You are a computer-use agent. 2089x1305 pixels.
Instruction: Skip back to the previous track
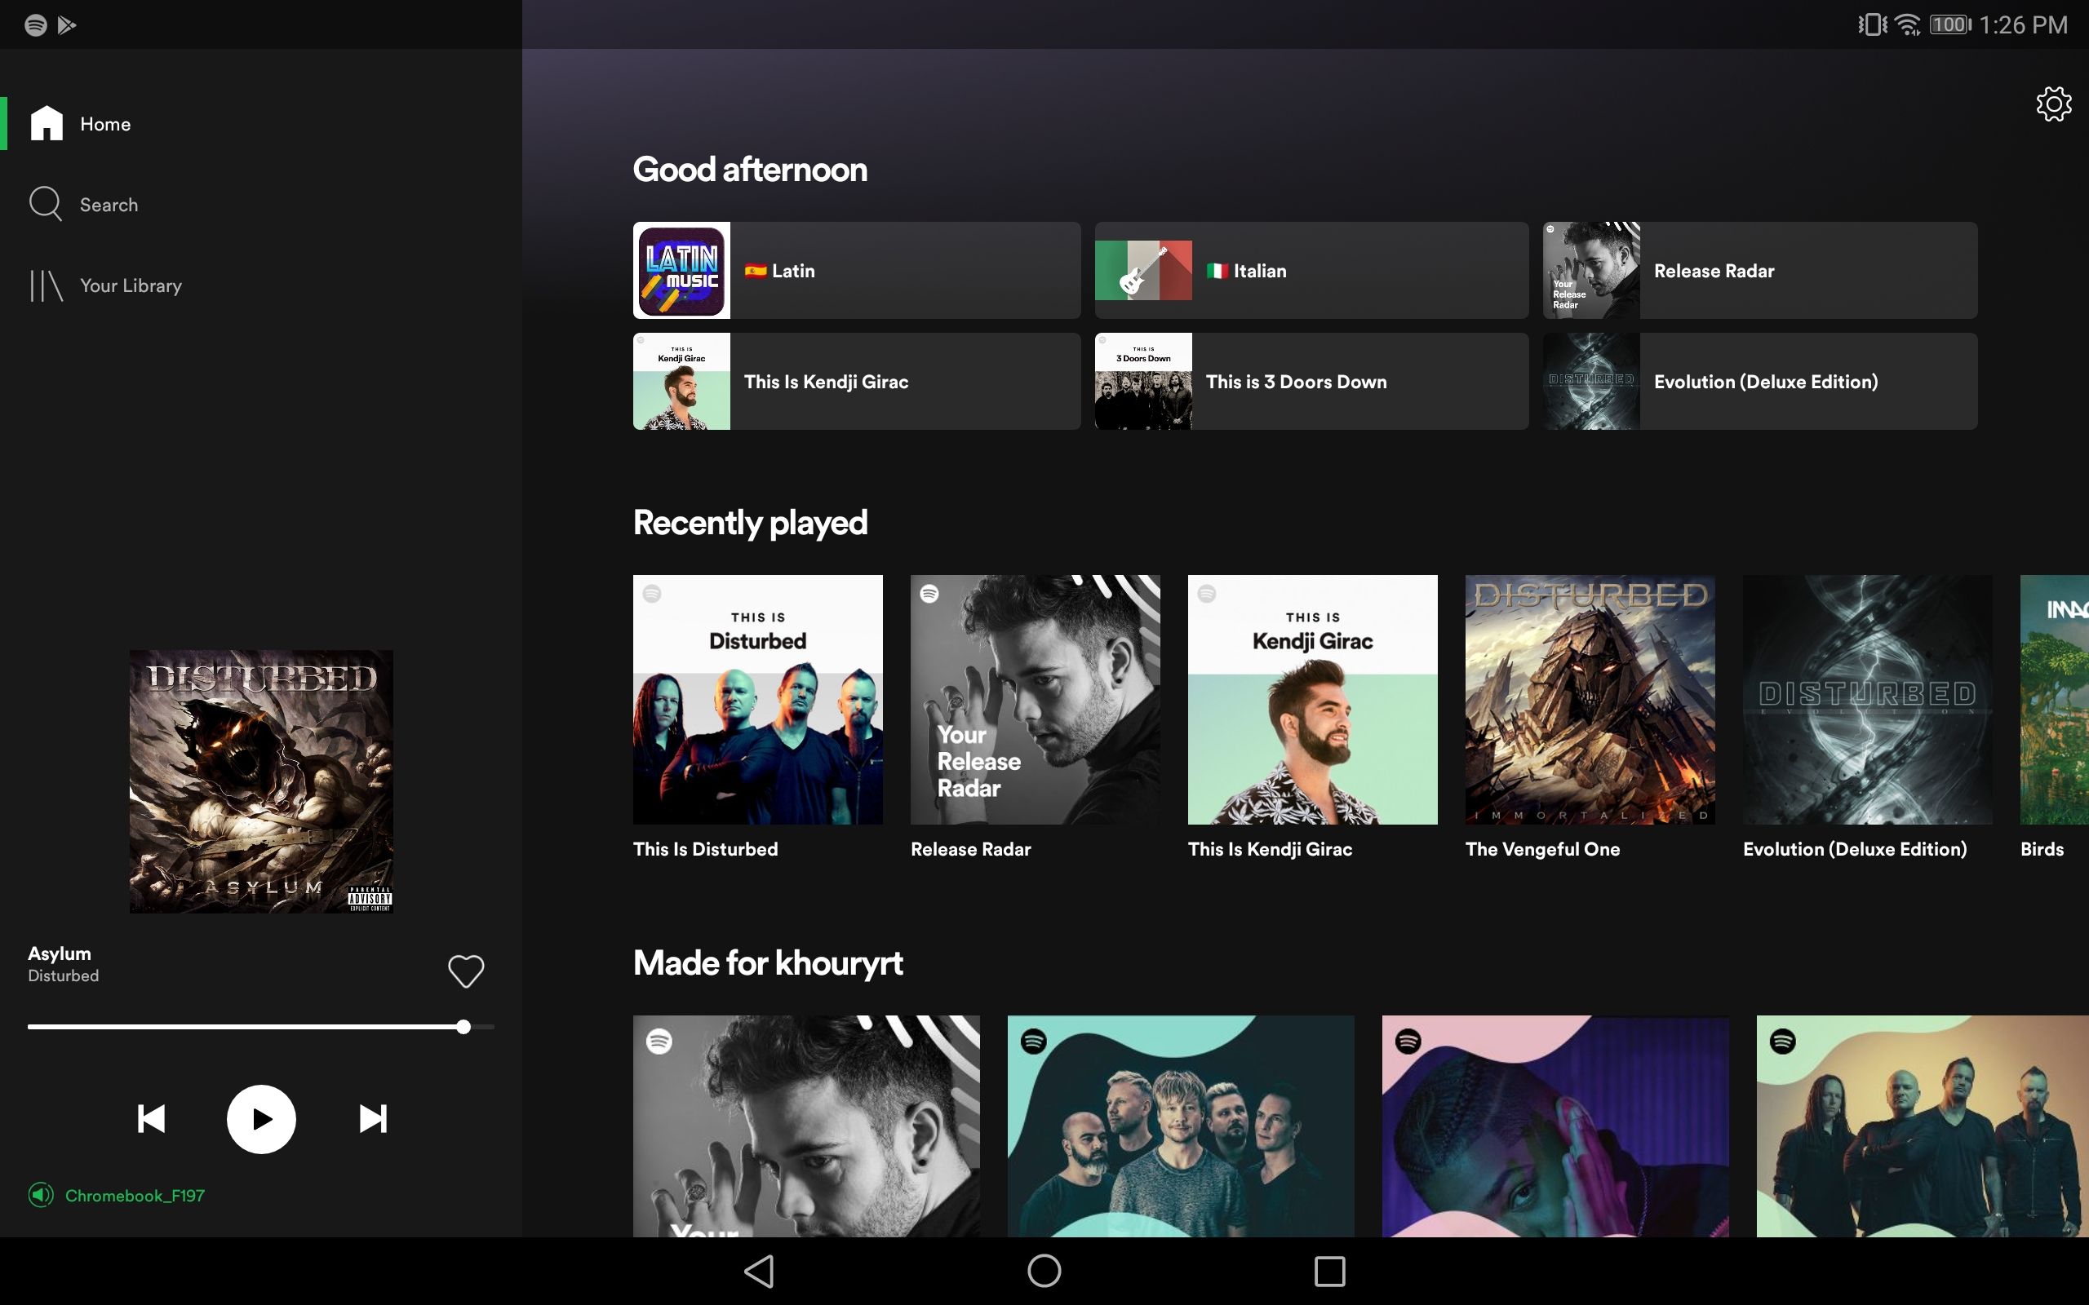[150, 1118]
